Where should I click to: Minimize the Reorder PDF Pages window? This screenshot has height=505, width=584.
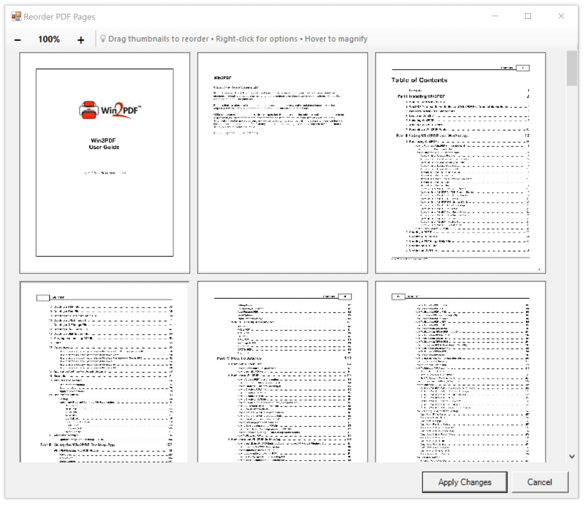pyautogui.click(x=495, y=16)
